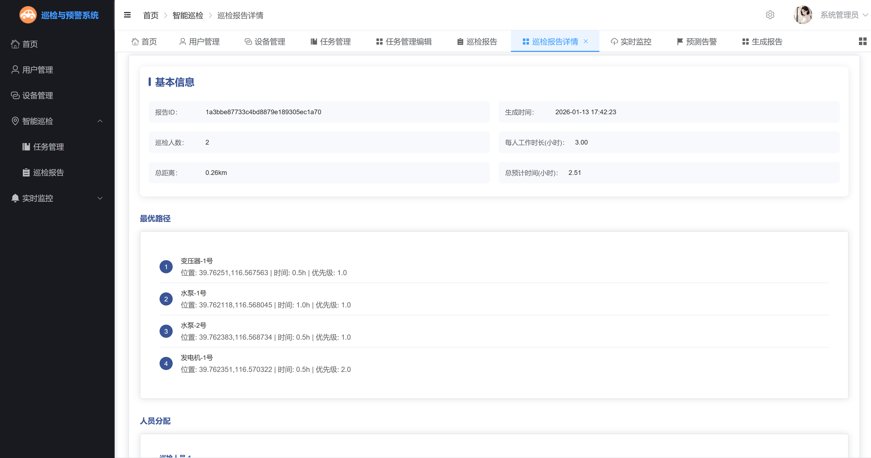This screenshot has width=871, height=458.
Task: Switch to the 实时监控 tab
Action: click(631, 42)
